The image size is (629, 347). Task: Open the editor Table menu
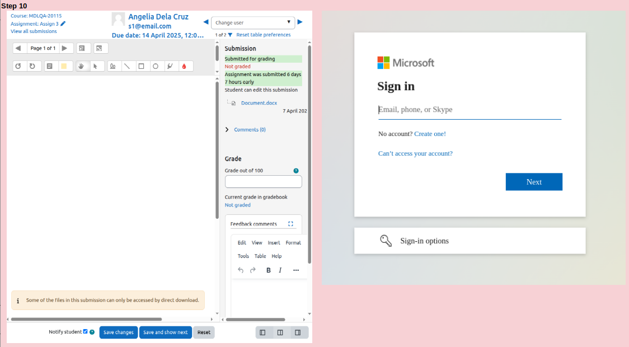tap(260, 256)
